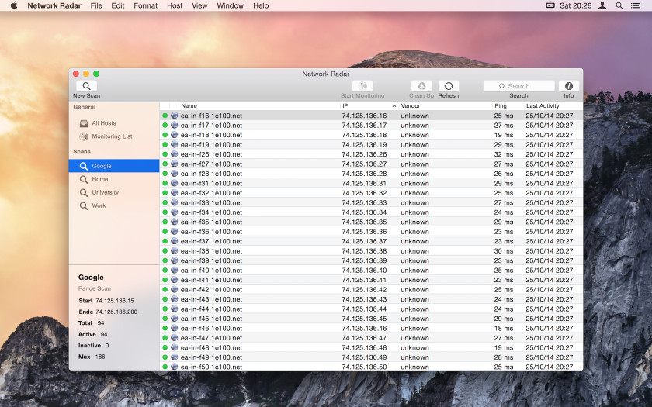Click IP address 74.125.136.28
Screen dimensions: 652x407
pos(364,174)
